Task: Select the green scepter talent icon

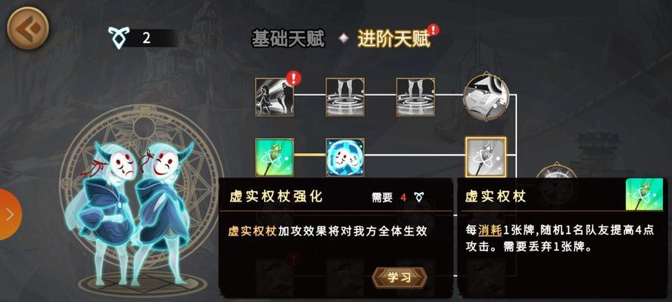Action: [275, 156]
